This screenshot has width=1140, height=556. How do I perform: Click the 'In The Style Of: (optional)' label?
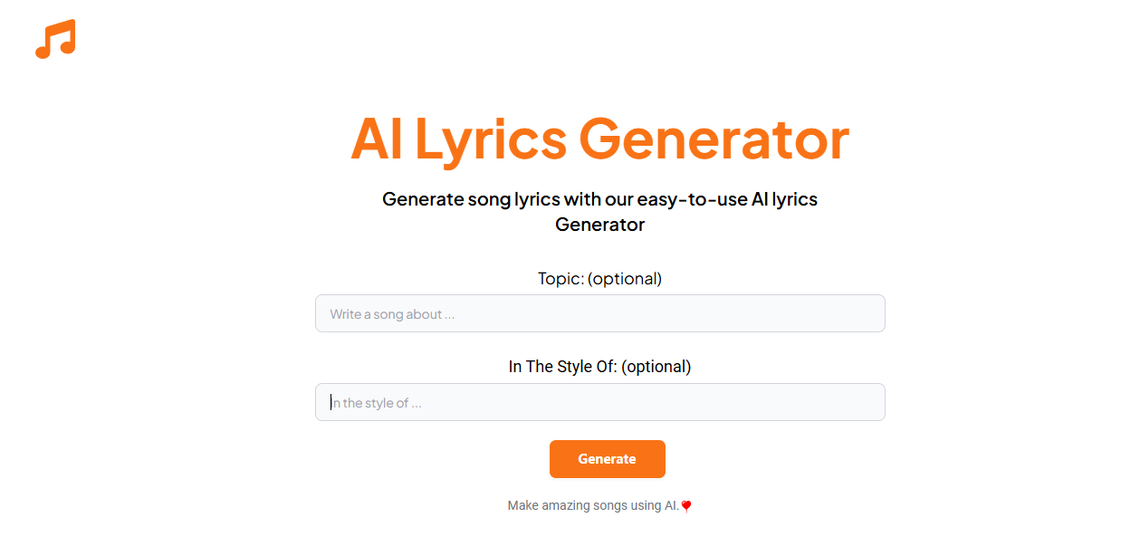point(599,367)
